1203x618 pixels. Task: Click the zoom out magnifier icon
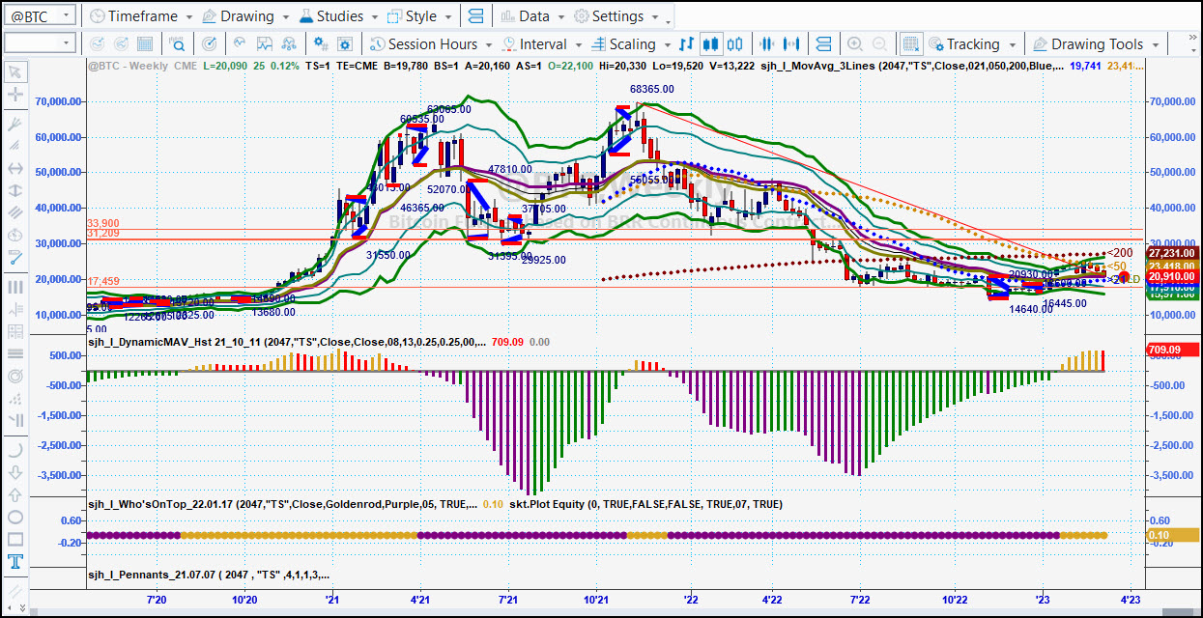tap(880, 43)
